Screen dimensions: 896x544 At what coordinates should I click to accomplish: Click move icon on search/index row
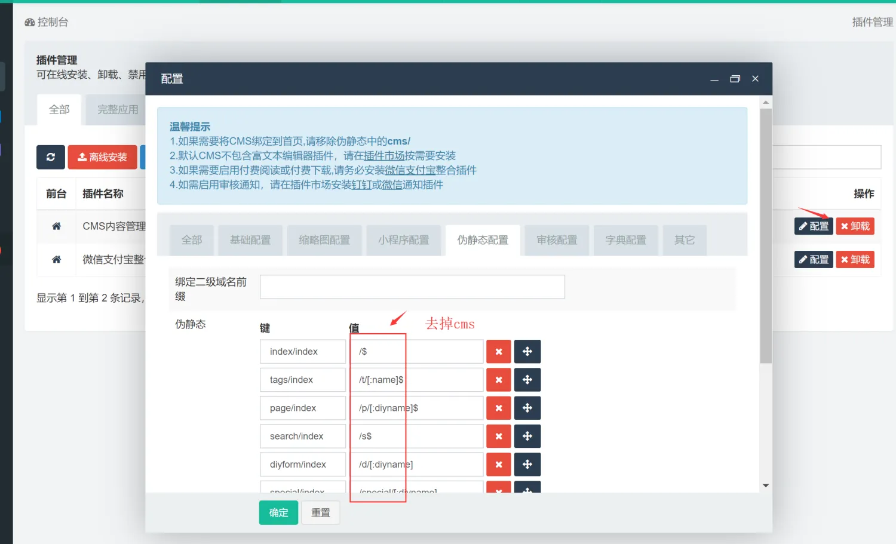point(527,437)
